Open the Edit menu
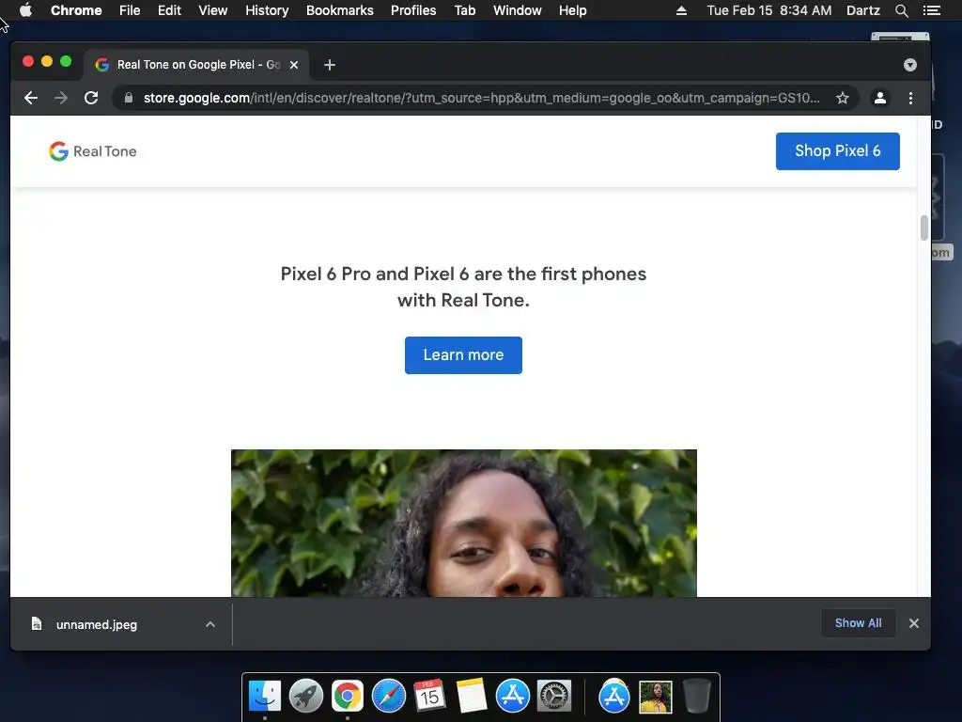This screenshot has height=722, width=962. (x=169, y=10)
